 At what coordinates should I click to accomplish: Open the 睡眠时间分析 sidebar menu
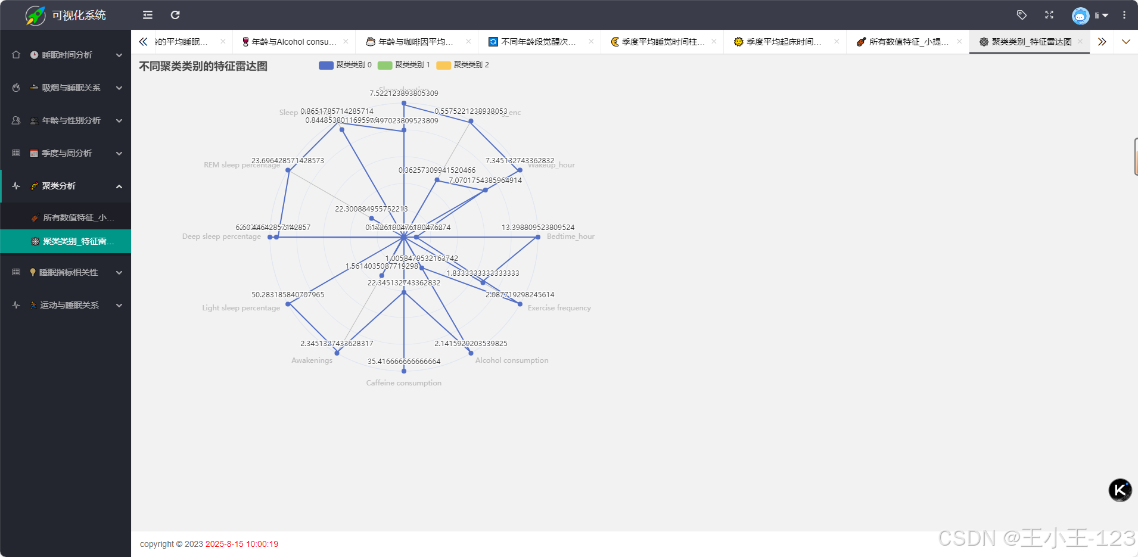point(66,55)
